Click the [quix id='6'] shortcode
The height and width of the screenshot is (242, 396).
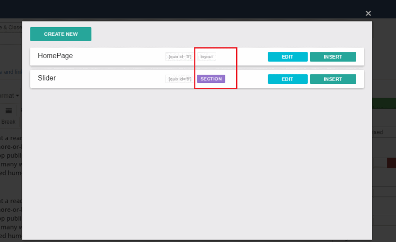[x=179, y=79]
